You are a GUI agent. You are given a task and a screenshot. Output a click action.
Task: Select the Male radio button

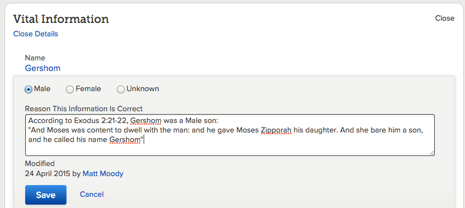pos(29,89)
